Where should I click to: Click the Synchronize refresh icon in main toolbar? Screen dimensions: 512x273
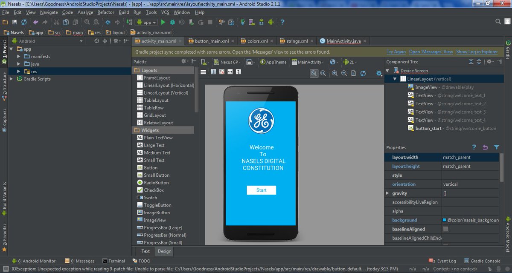tap(24, 22)
